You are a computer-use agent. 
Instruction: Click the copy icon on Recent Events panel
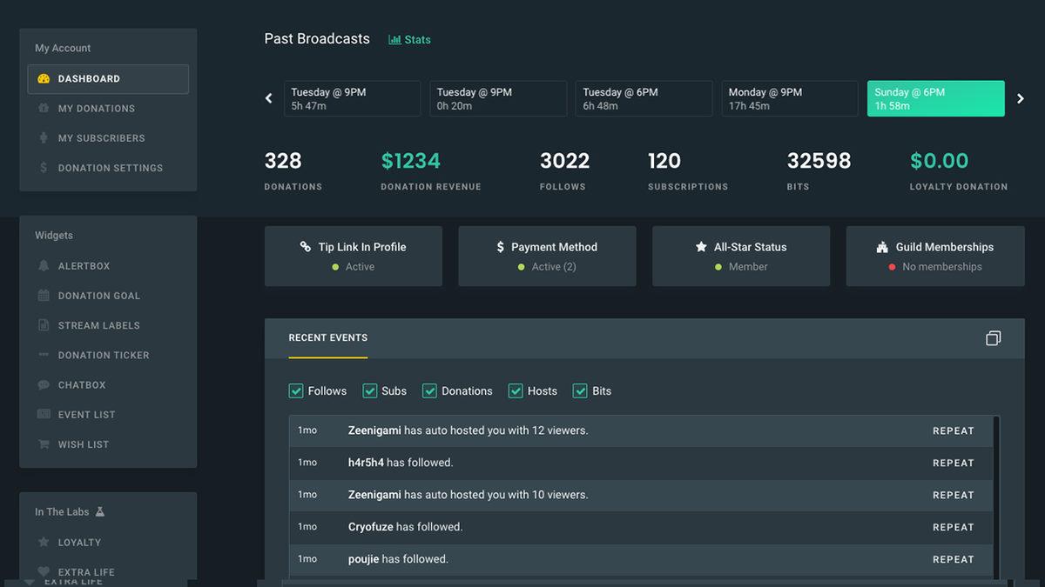point(994,337)
